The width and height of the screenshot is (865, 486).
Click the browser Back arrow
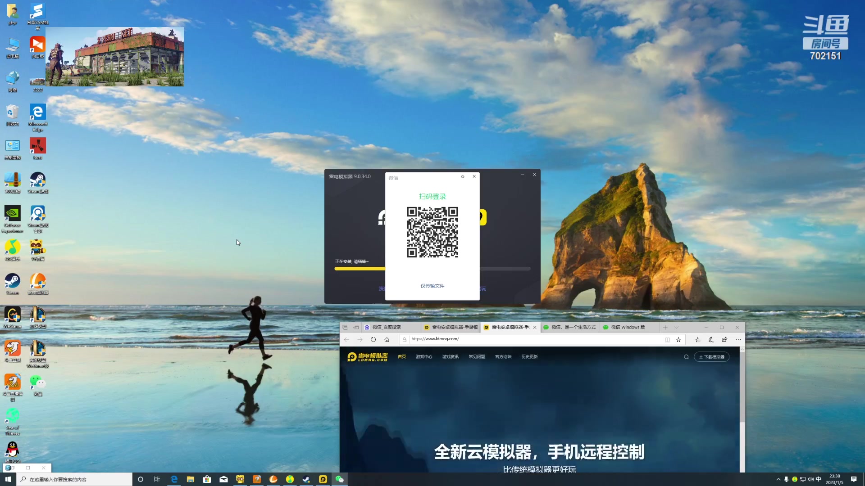(x=346, y=340)
